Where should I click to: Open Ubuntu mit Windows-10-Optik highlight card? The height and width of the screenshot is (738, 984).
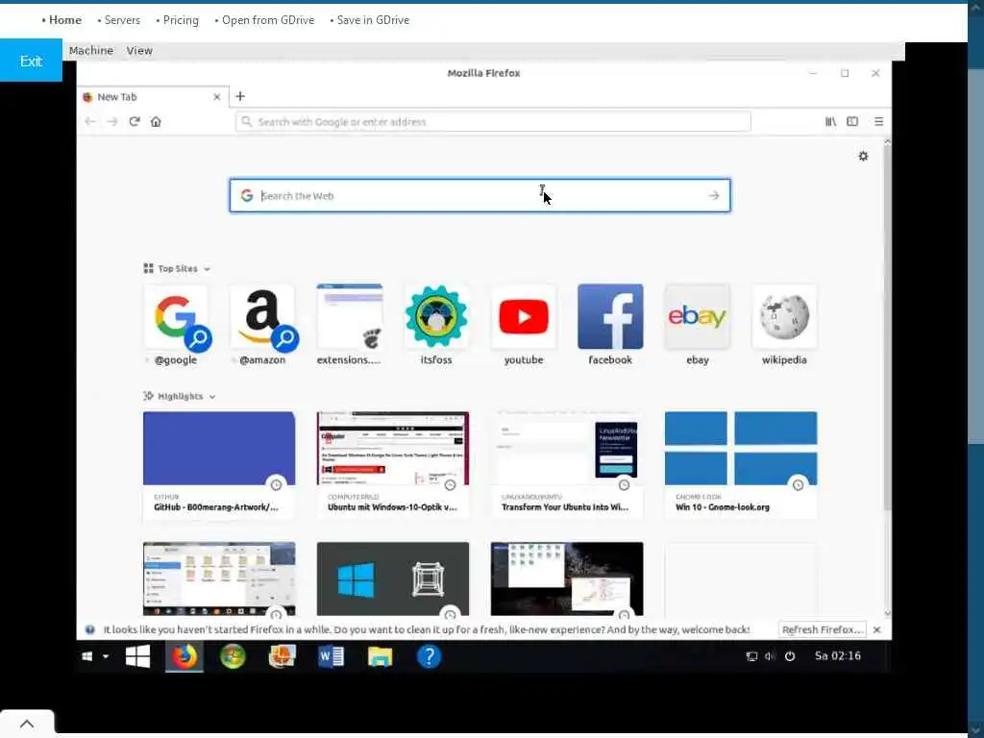(x=393, y=465)
